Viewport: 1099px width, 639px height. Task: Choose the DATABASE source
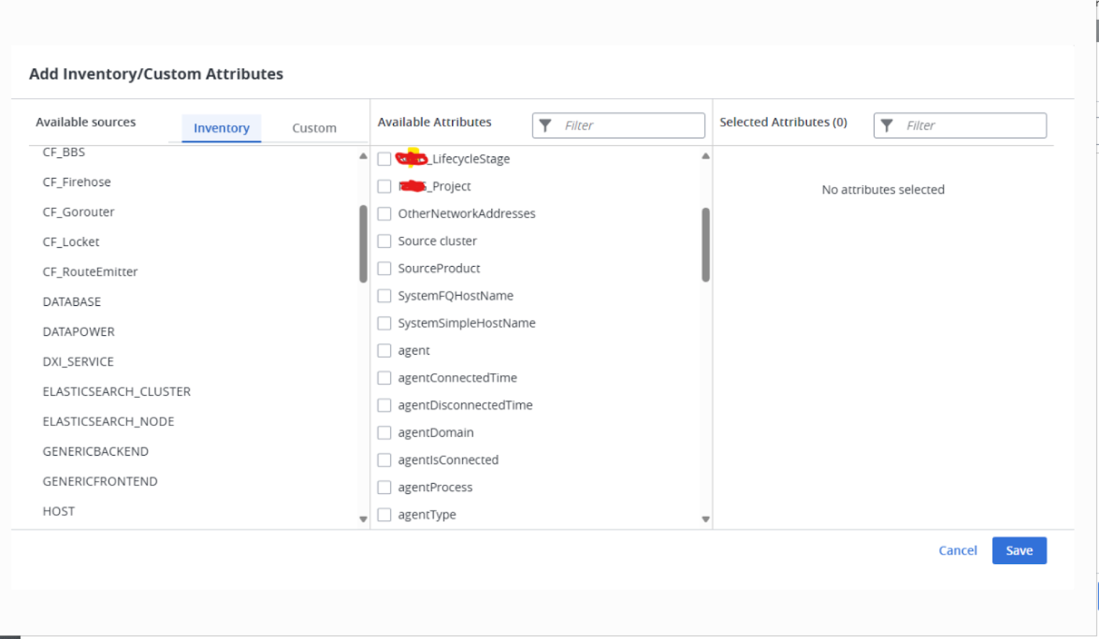[72, 302]
